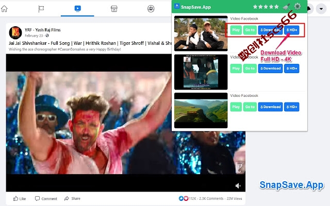Open the Pages flag icon
Viewport: 330px width, 206px height.
click(41, 9)
